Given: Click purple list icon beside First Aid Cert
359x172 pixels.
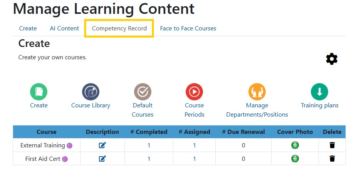Looking at the screenshot, I should click(65, 159).
